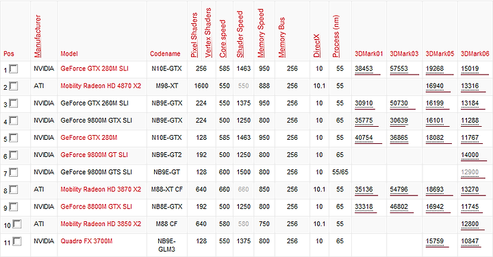Select codename cell M98-XT
493x257 pixels.
(x=166, y=86)
